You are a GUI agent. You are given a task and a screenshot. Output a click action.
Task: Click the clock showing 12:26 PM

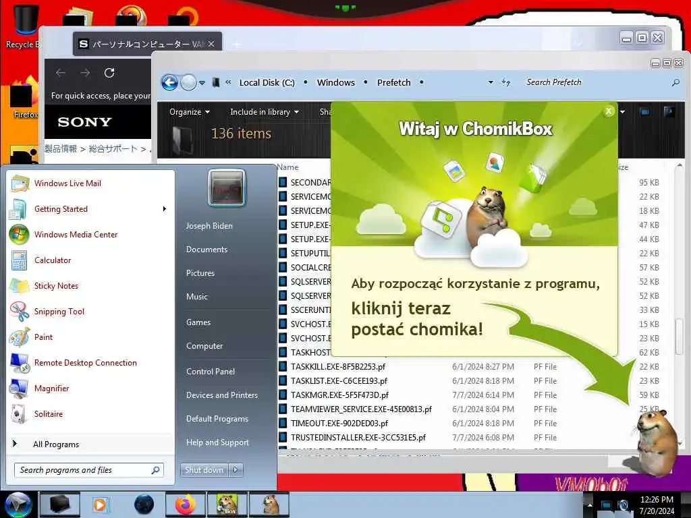click(x=657, y=500)
